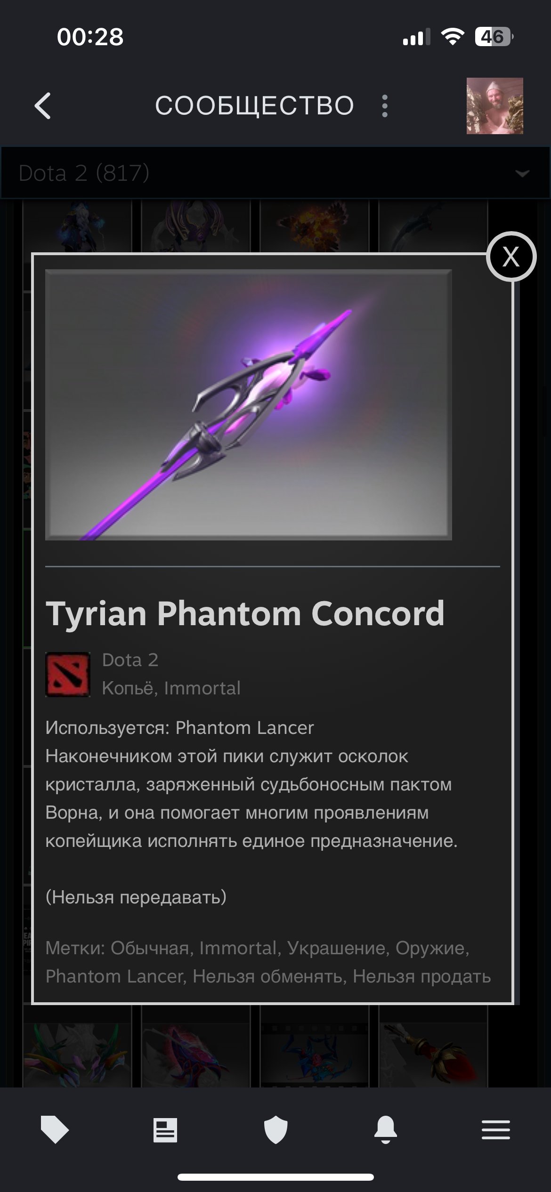Click the dropdown chevron beside Dota 2 (817)
Screen dimensions: 551x1192
coord(522,173)
